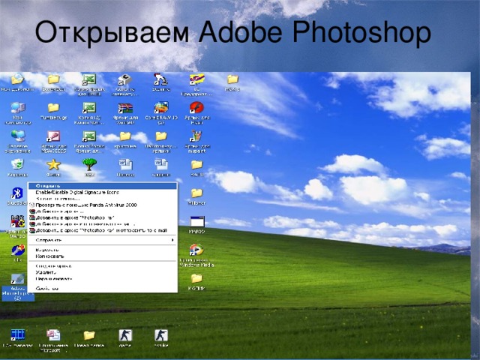Viewport: 480px width, 360px height.
Task: Select Enable/Disable Digital Signature Icons entry
Action: click(103, 192)
